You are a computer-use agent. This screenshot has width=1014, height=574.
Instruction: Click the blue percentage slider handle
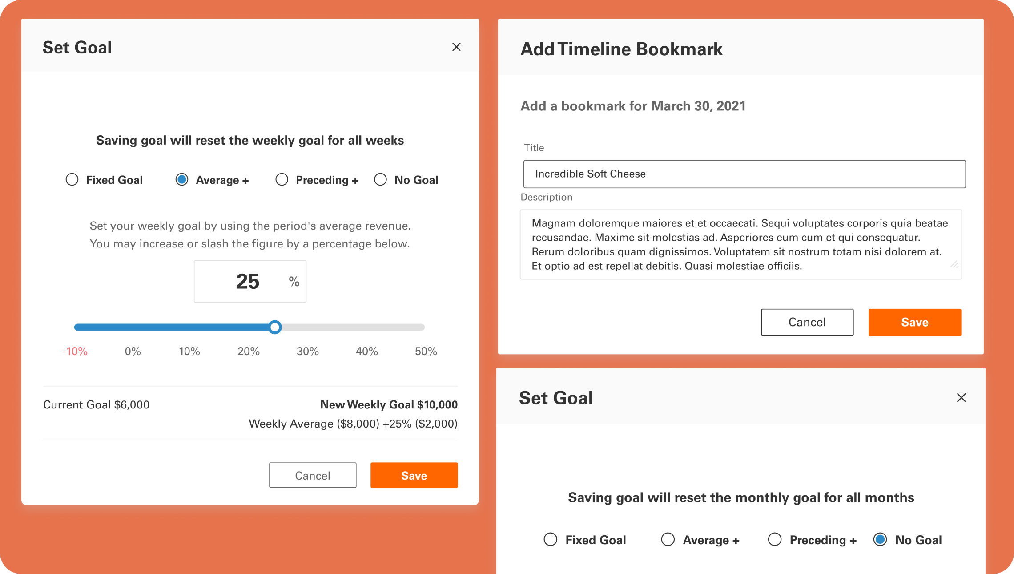click(275, 327)
